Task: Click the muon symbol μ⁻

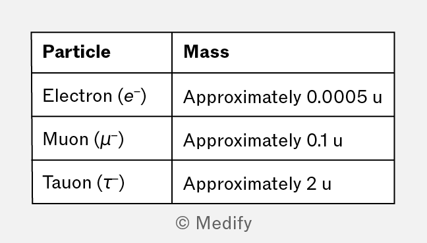Action: pos(109,139)
